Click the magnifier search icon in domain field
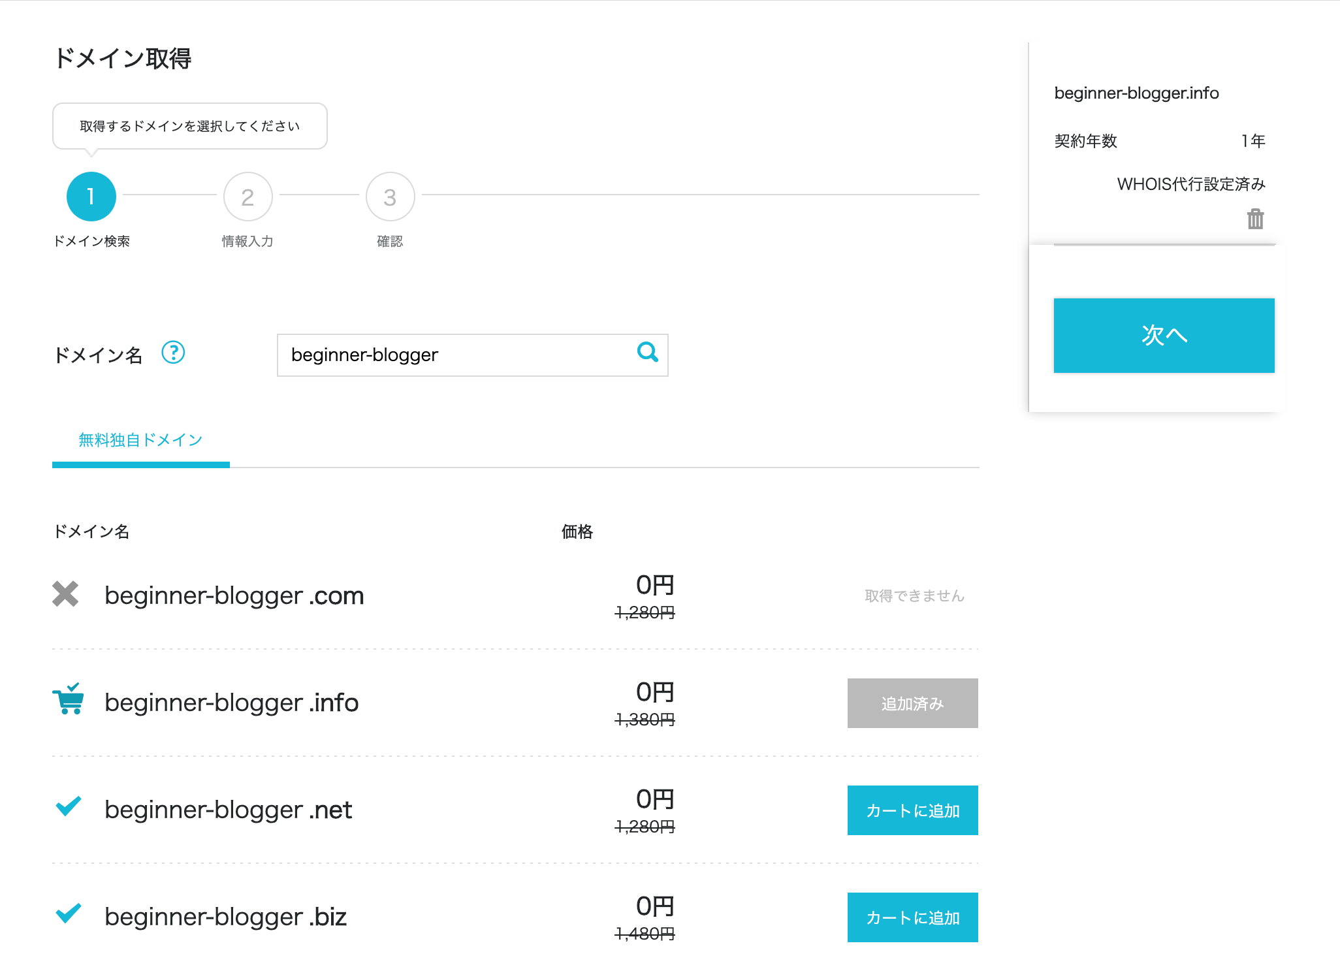 647,353
